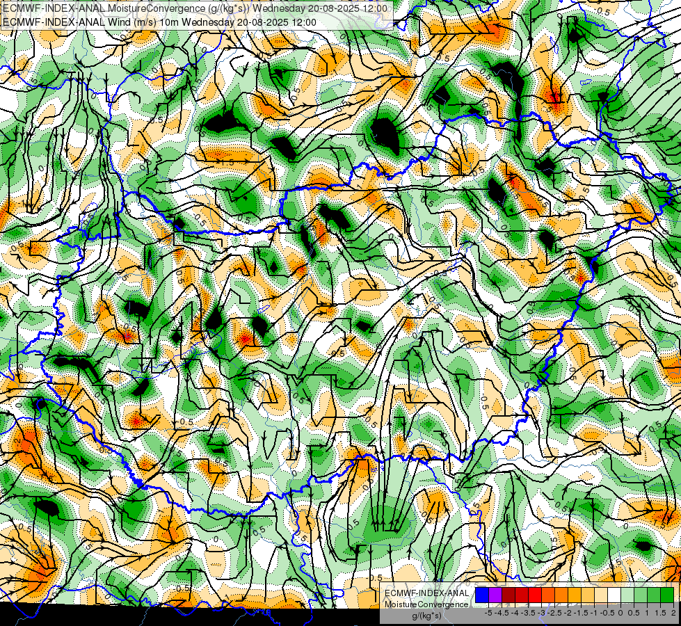Click legend swatch between 1 and 1.5 ticks
The height and width of the screenshot is (626, 681).
point(654,595)
